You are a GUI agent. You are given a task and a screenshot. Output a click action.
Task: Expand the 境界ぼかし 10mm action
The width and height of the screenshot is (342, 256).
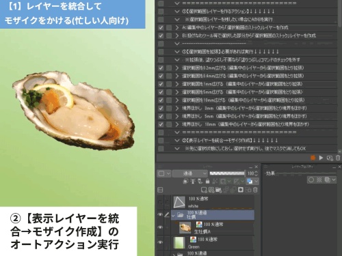click(177, 124)
